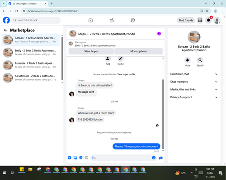This screenshot has width=226, height=180.
Task: Expand Media, files and links section
Action: 194,90
